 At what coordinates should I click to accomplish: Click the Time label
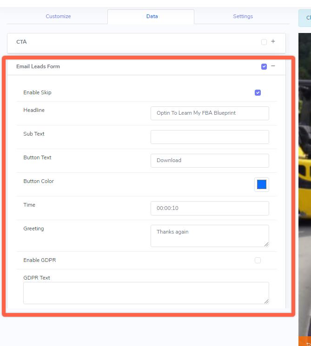(x=29, y=205)
